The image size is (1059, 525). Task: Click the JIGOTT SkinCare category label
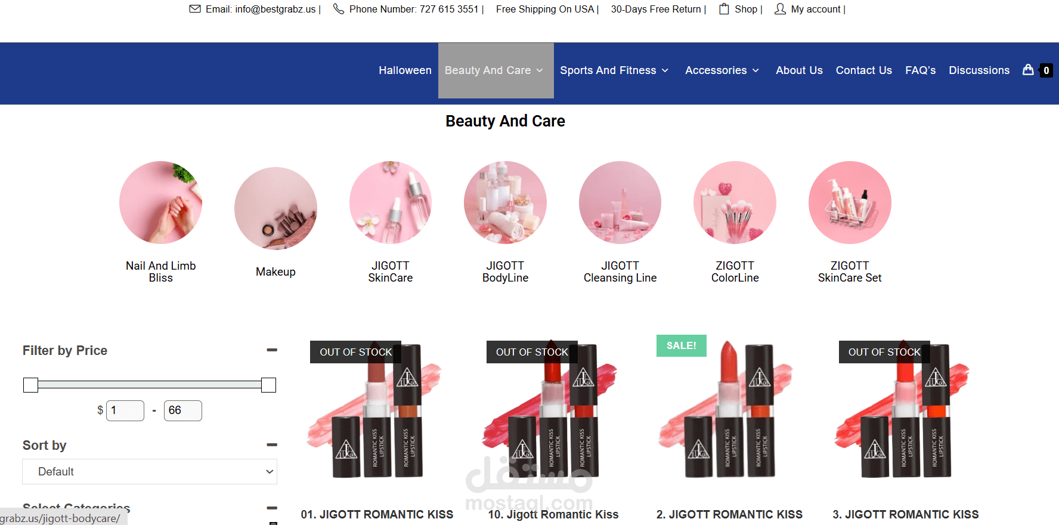click(391, 272)
